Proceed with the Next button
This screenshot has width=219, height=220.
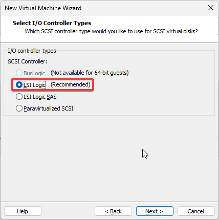(x=155, y=211)
